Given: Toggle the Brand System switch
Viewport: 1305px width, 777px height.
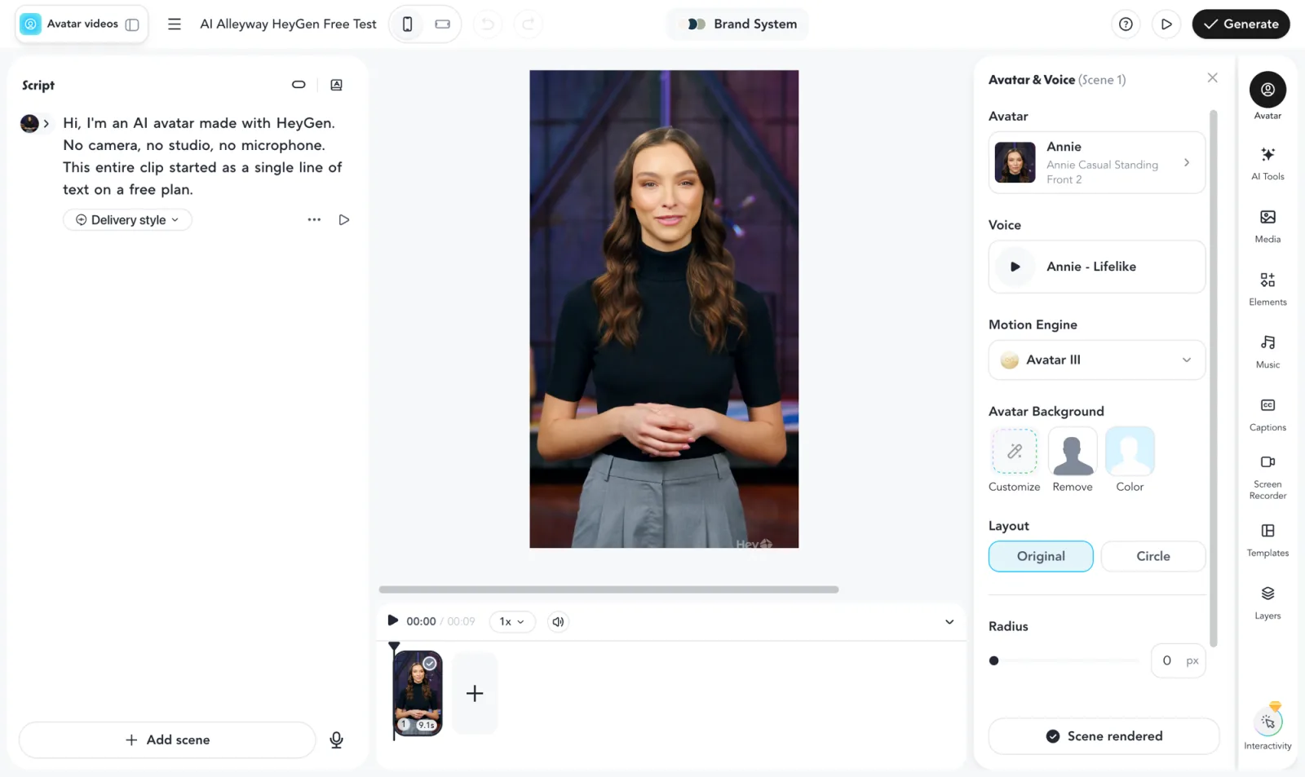Looking at the screenshot, I should [x=696, y=24].
